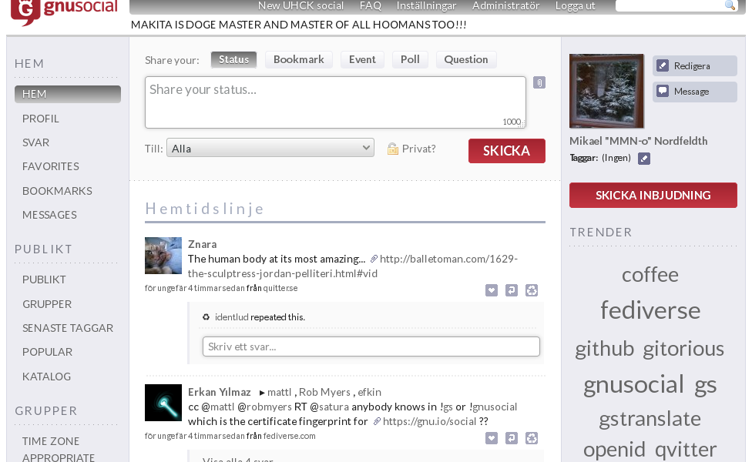Viewport: 752px width, 462px height.
Task: Click the search magnifier icon
Action: (x=730, y=5)
